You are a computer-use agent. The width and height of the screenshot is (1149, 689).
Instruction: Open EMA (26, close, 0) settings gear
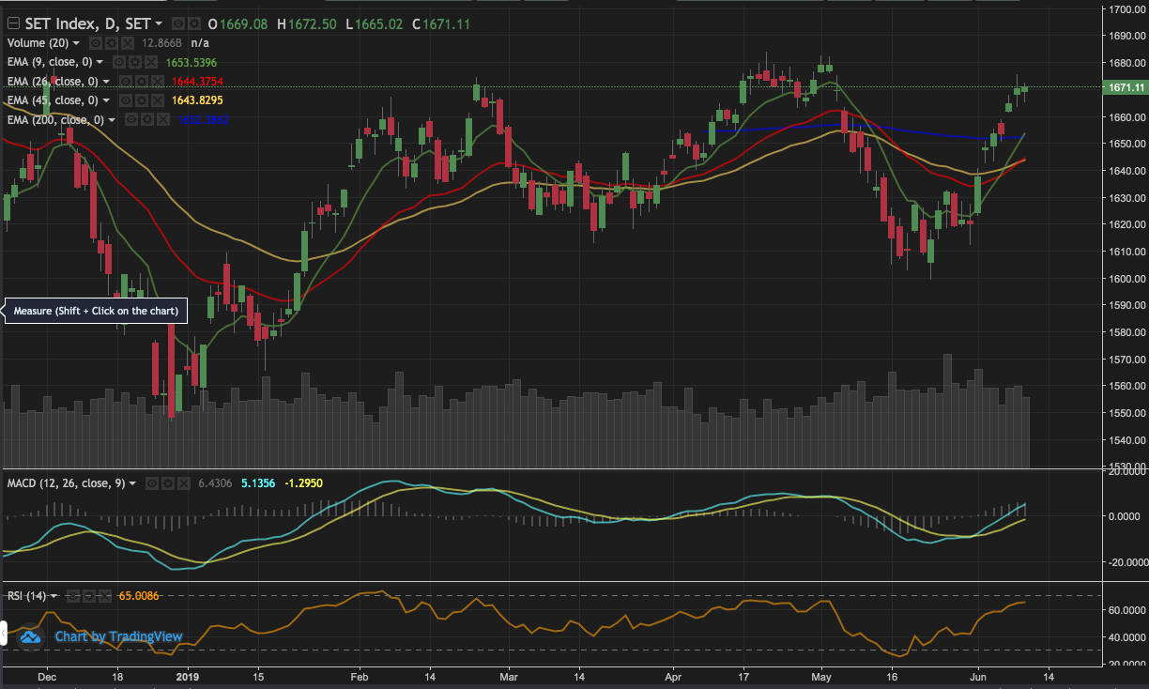(142, 82)
